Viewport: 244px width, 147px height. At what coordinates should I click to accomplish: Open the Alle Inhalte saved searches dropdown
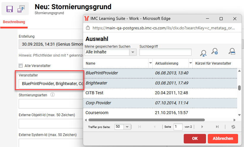[x=133, y=52]
